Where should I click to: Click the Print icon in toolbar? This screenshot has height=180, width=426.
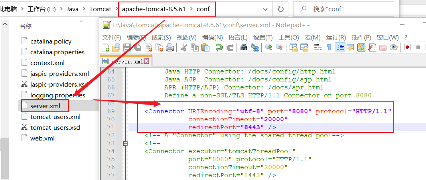click(x=170, y=47)
